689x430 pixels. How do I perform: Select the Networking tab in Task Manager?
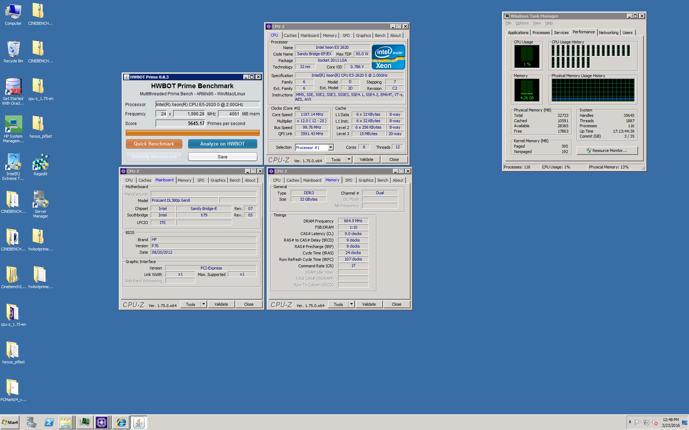609,33
